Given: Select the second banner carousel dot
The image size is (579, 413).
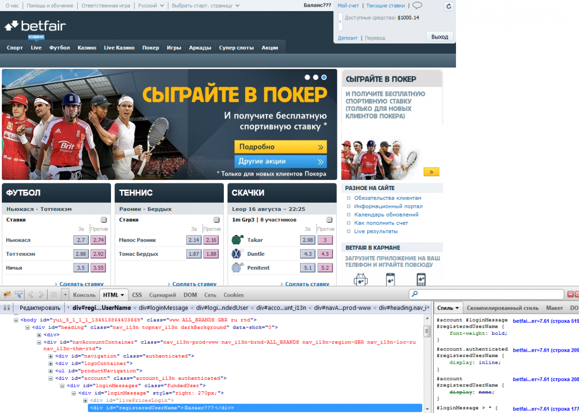Looking at the screenshot, I should [x=316, y=77].
